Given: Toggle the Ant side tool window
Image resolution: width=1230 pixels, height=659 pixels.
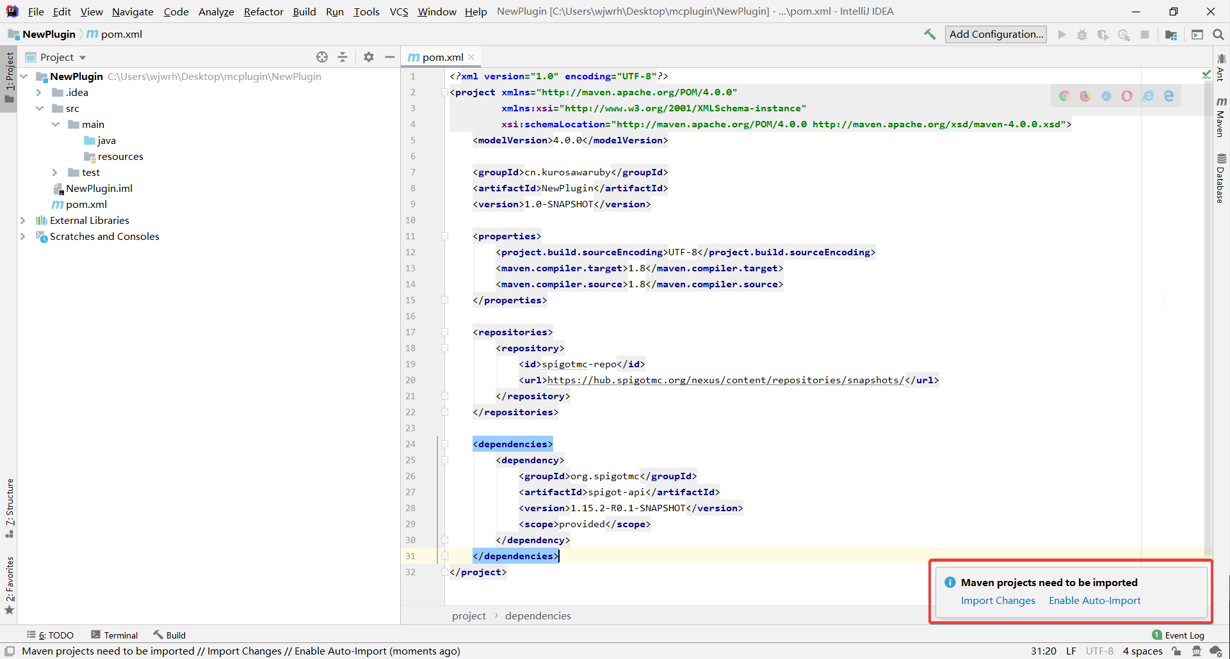Looking at the screenshot, I should click(x=1220, y=68).
